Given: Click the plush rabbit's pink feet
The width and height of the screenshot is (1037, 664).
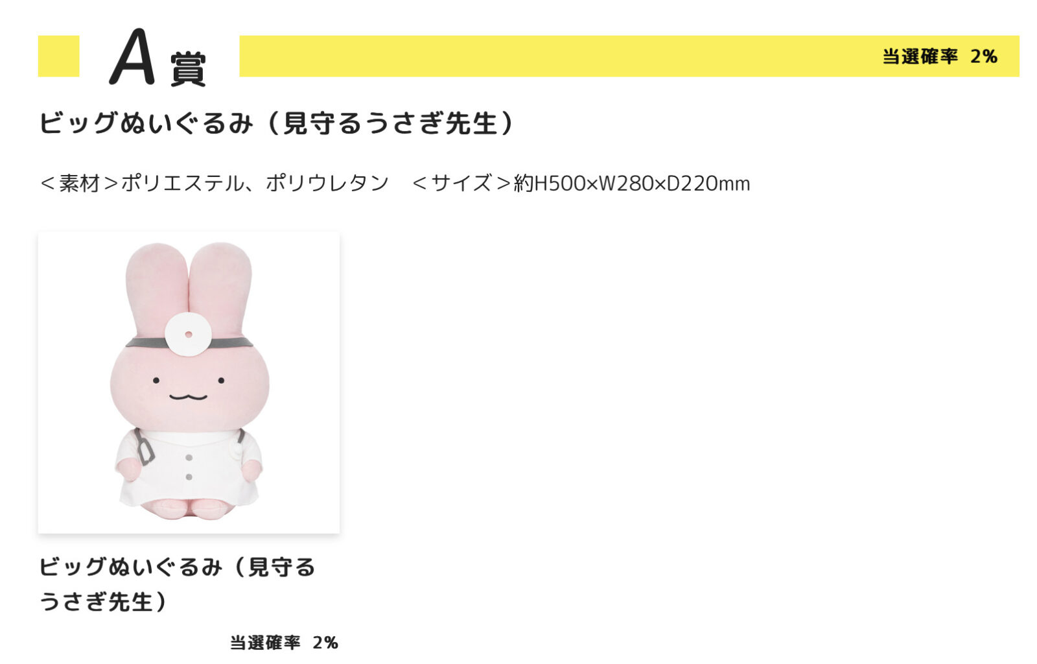Looking at the screenshot, I should point(188,508).
